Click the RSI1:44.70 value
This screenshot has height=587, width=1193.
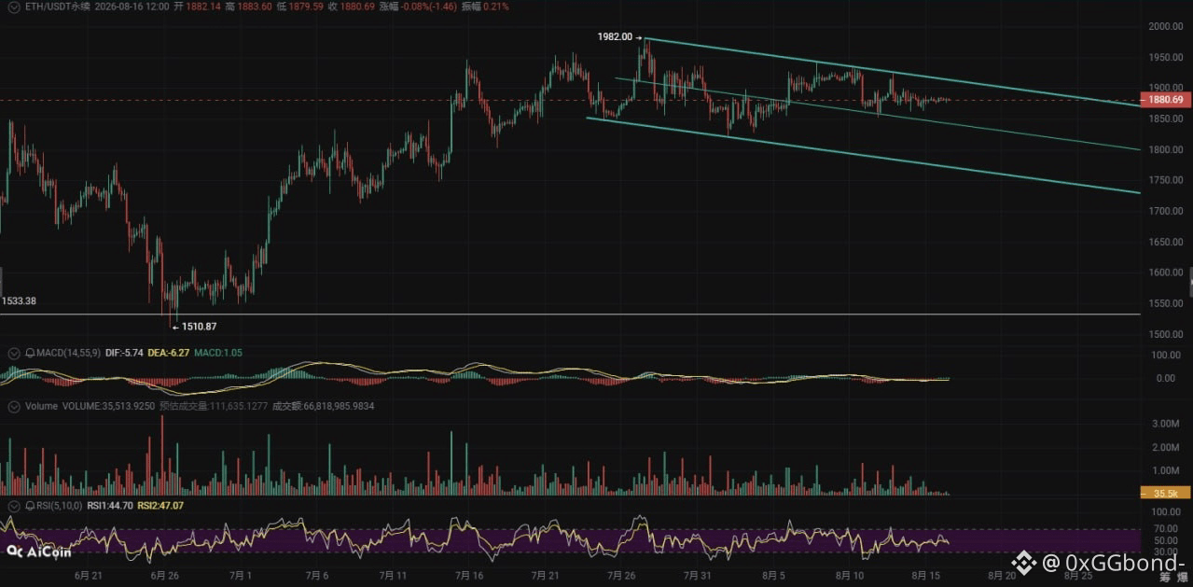click(x=109, y=505)
